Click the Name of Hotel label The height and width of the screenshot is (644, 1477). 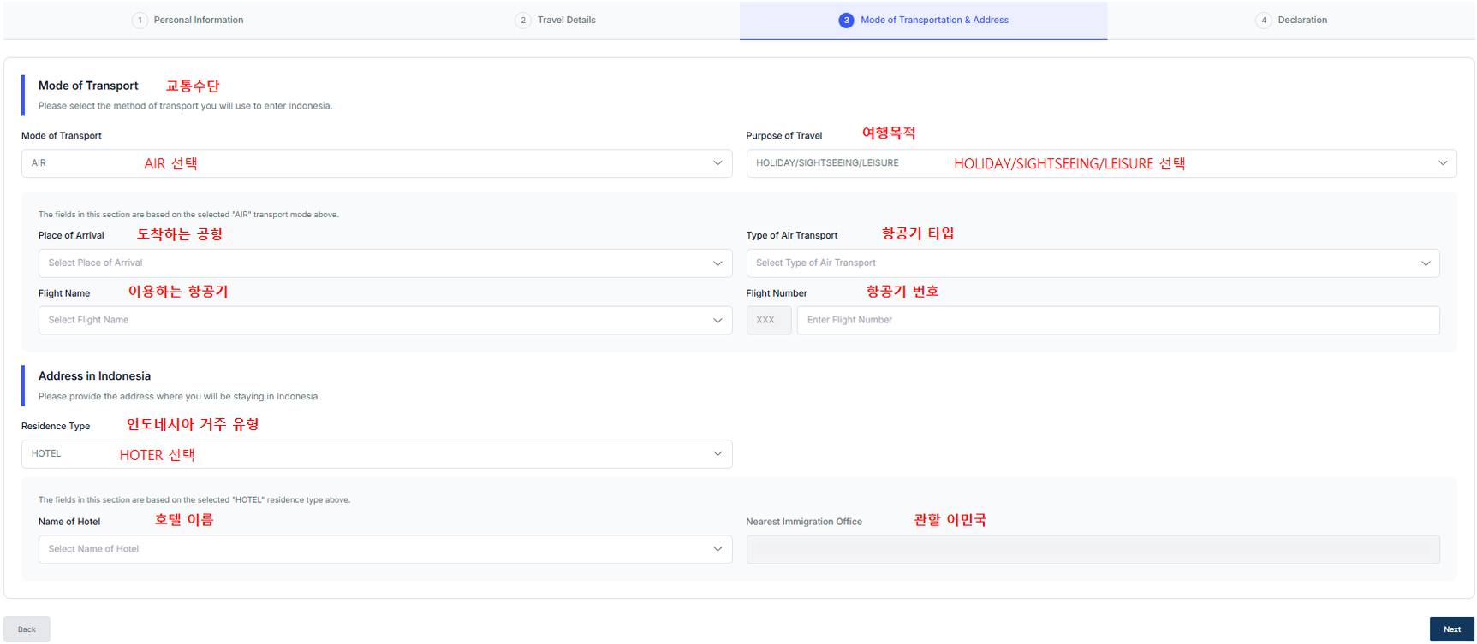[x=69, y=522]
